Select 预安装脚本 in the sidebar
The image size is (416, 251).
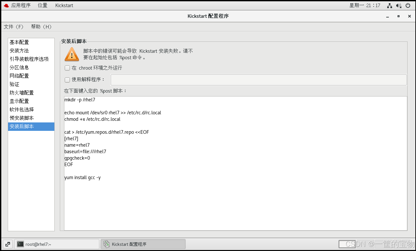tap(31, 118)
